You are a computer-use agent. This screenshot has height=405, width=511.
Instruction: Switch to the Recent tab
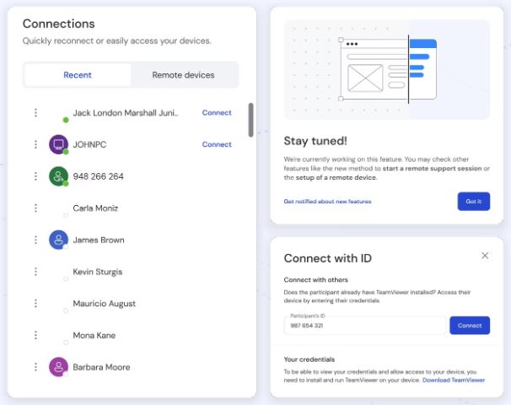click(78, 75)
